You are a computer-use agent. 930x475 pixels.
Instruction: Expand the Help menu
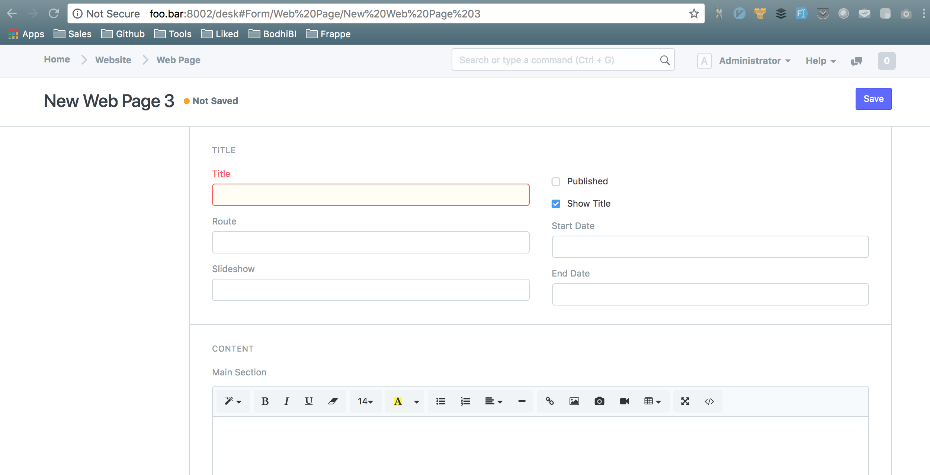pos(821,61)
